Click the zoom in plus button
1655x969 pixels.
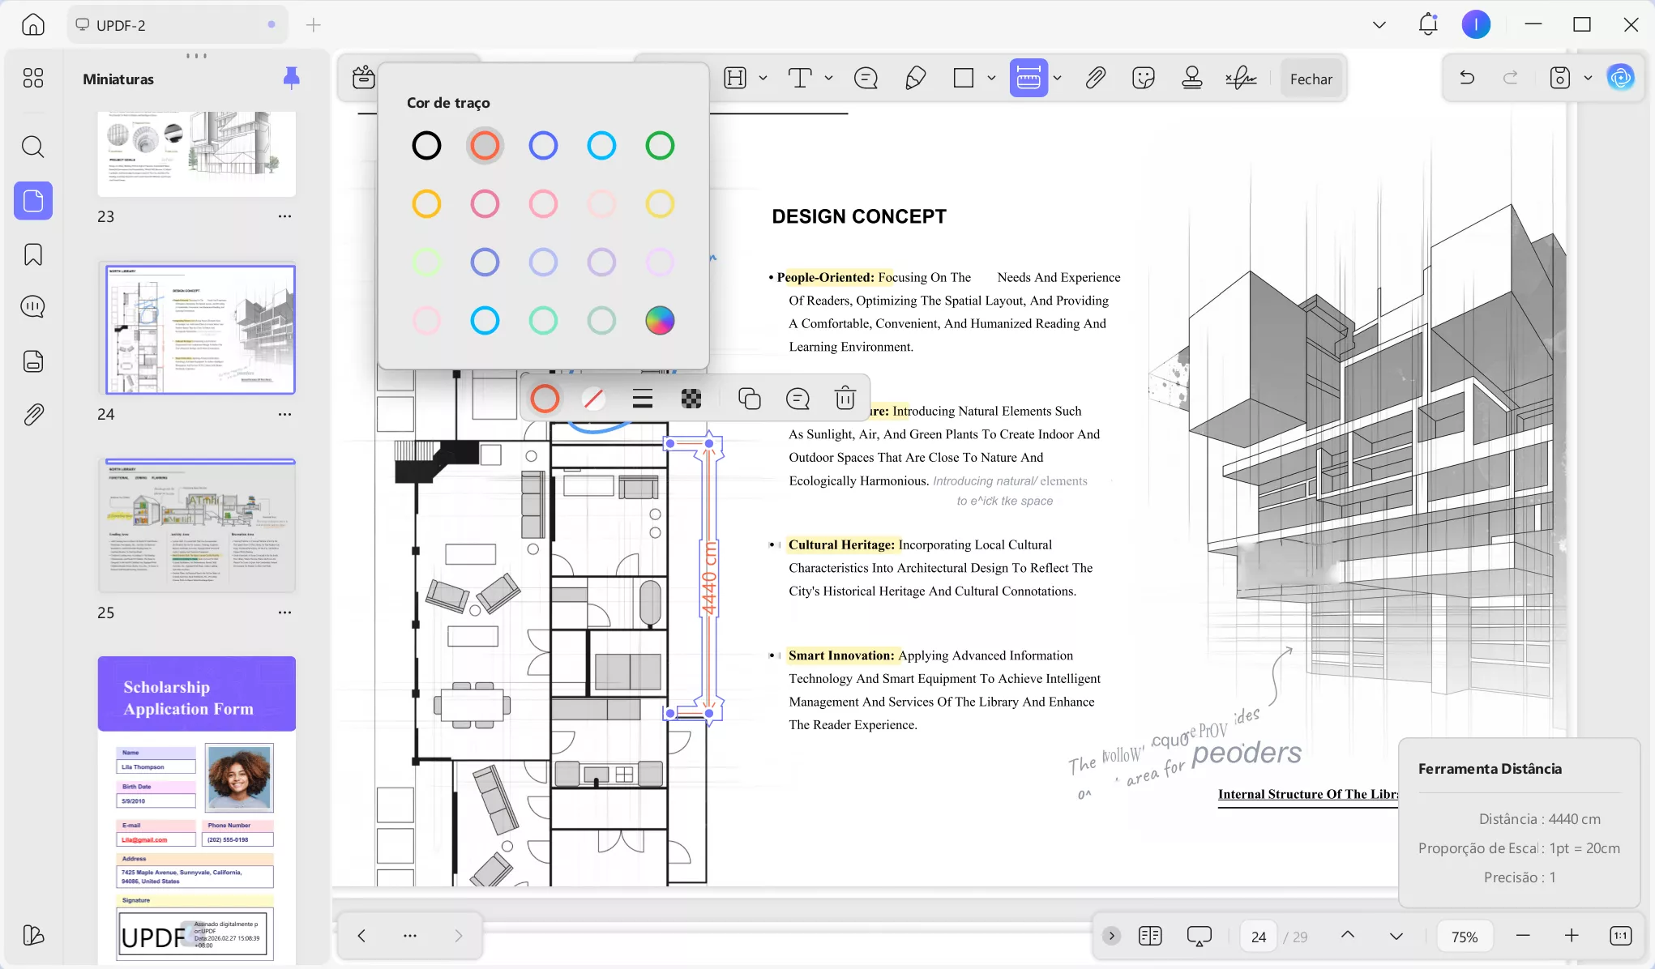pyautogui.click(x=1572, y=937)
